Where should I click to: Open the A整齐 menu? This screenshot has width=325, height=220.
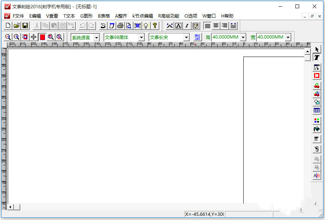click(121, 16)
